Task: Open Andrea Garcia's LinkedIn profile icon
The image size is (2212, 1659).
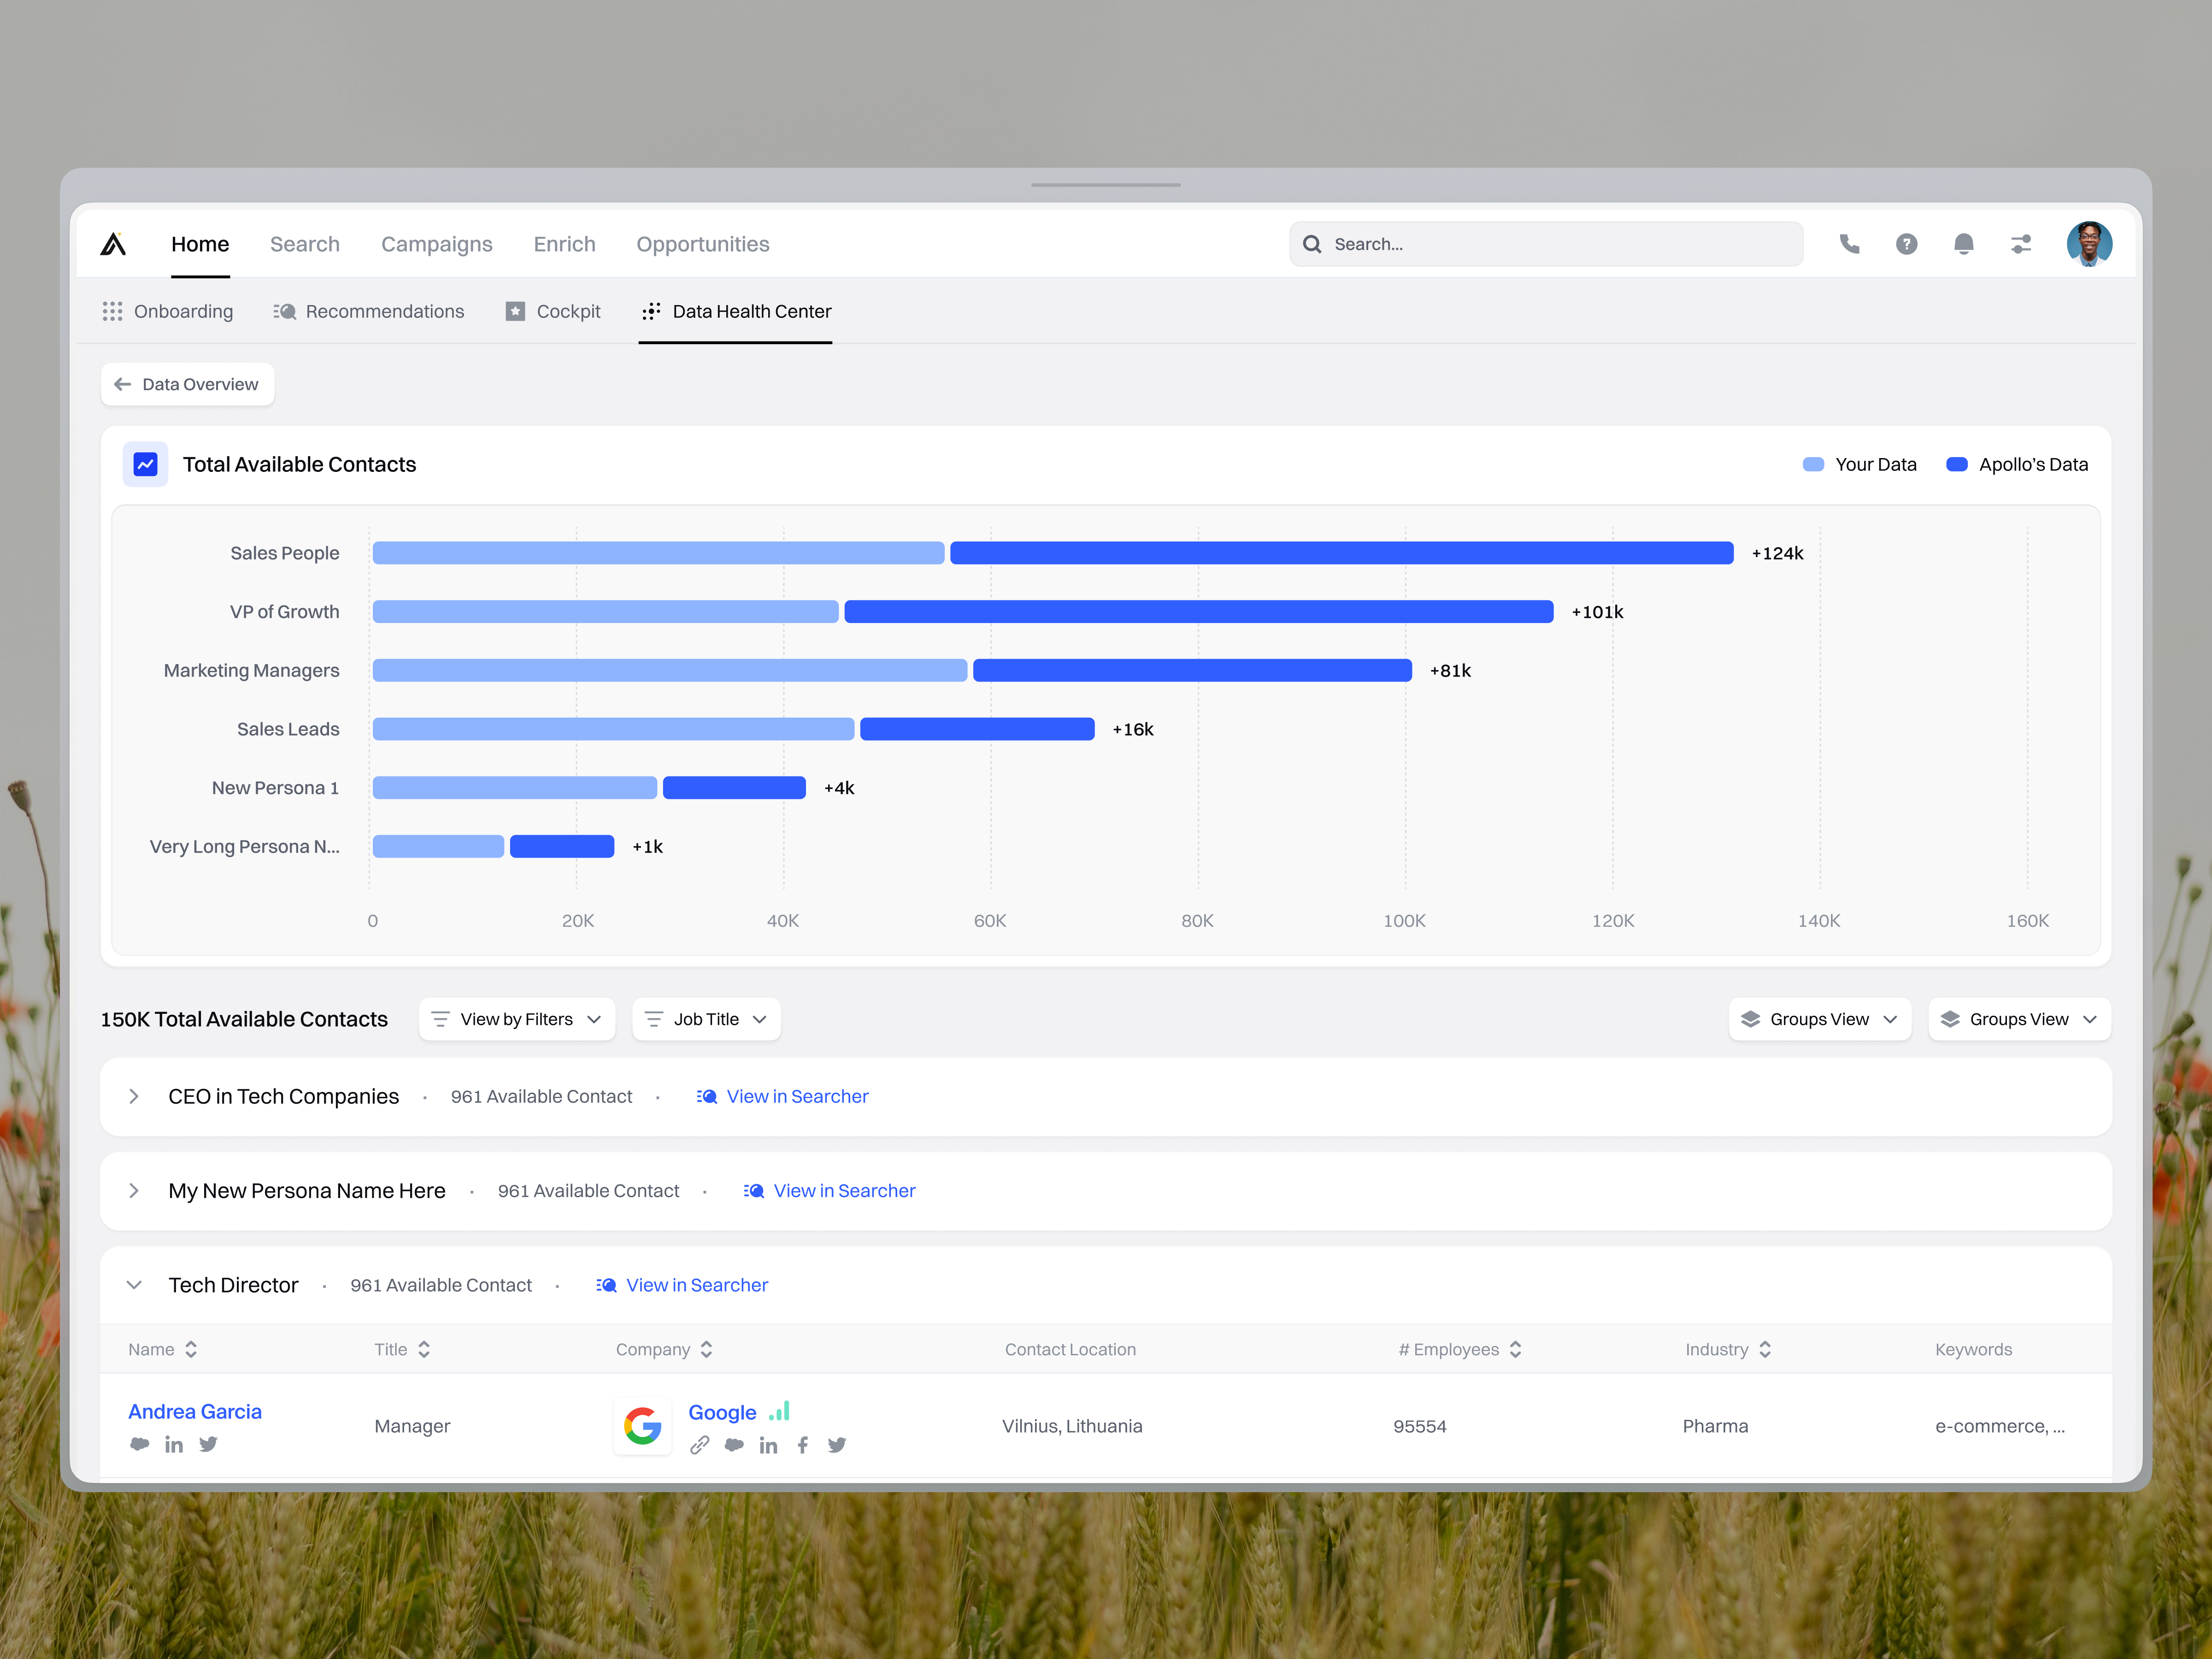Action: pos(174,1444)
